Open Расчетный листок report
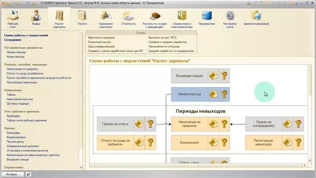 coord(100,42)
